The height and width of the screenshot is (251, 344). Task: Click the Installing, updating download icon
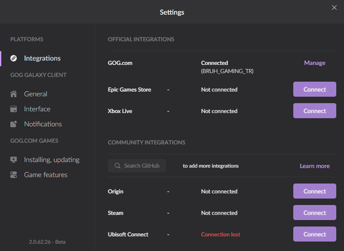pyautogui.click(x=14, y=159)
